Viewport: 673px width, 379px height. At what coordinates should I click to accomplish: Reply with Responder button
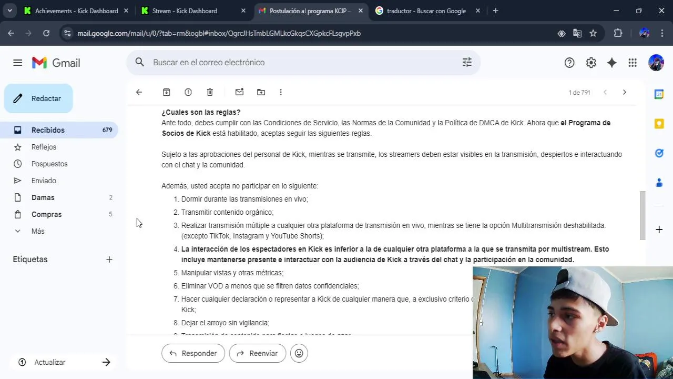(193, 353)
